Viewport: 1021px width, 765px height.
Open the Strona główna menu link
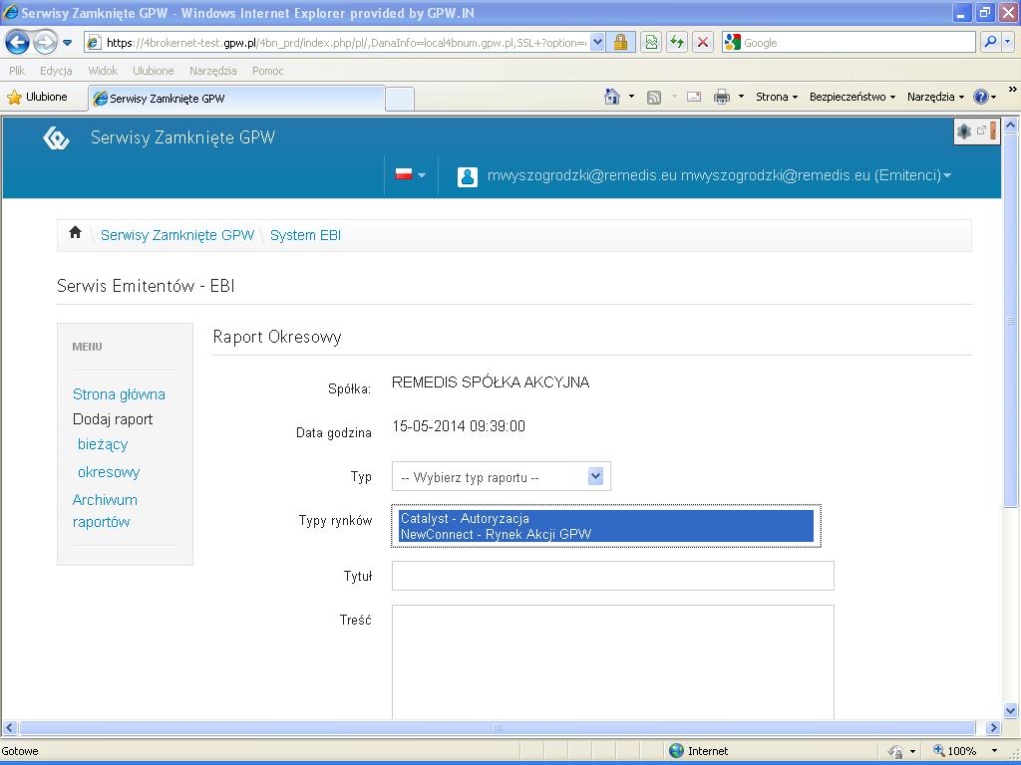119,394
